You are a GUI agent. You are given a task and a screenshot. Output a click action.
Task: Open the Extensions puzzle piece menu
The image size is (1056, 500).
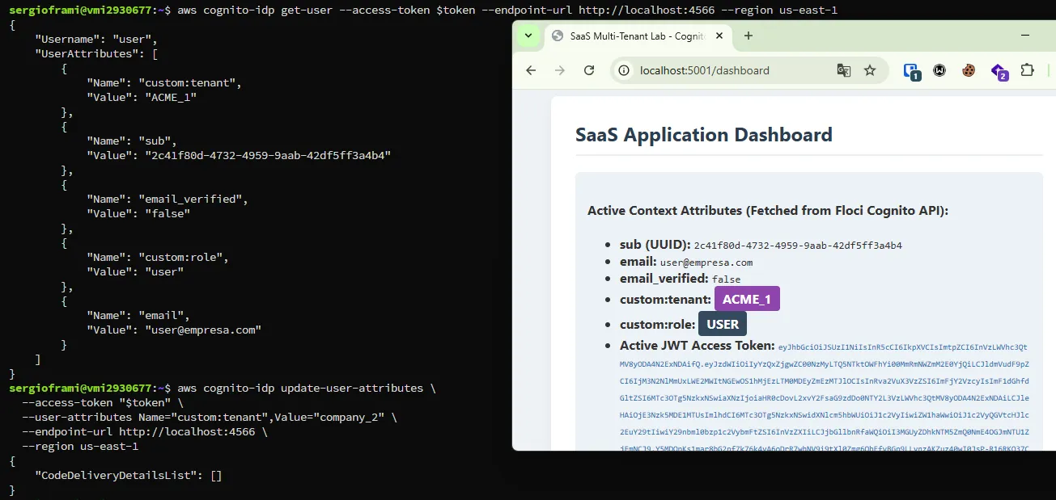1028,70
